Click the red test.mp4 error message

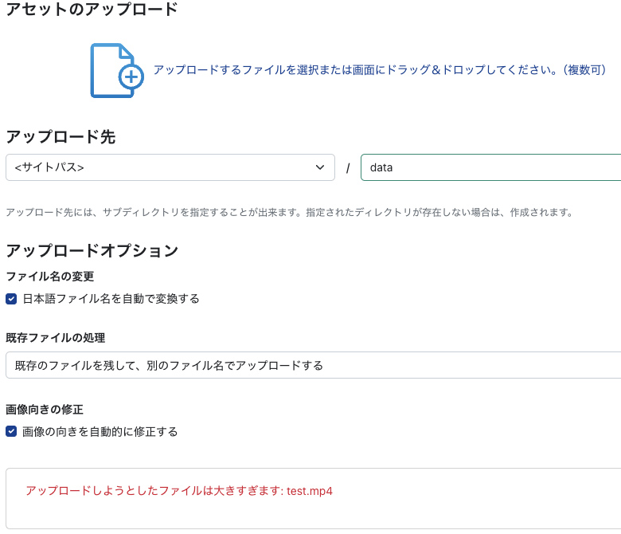tap(179, 491)
